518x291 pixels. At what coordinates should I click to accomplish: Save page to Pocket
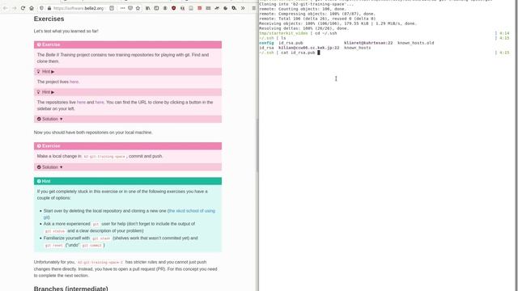point(130,8)
